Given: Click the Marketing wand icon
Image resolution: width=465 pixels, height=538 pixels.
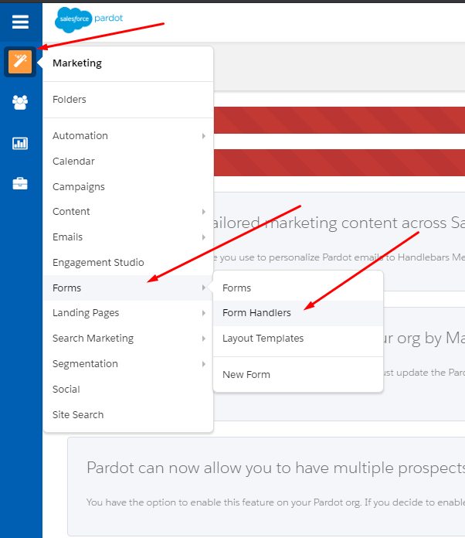Looking at the screenshot, I should tap(20, 62).
